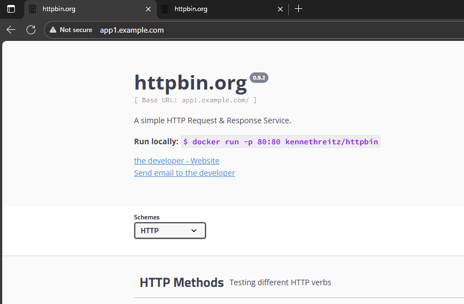Click the 0.9.2 version badge
464x304 pixels.
(259, 78)
